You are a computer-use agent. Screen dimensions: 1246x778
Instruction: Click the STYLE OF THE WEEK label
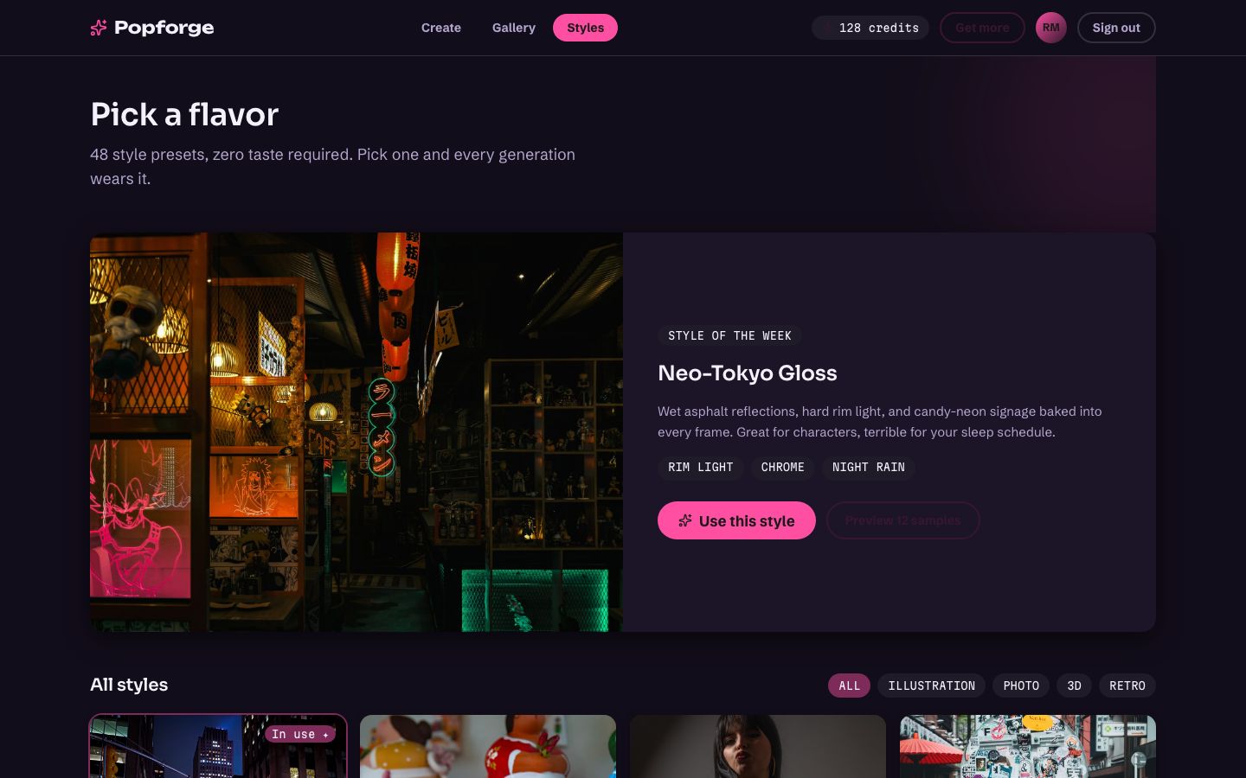729,335
